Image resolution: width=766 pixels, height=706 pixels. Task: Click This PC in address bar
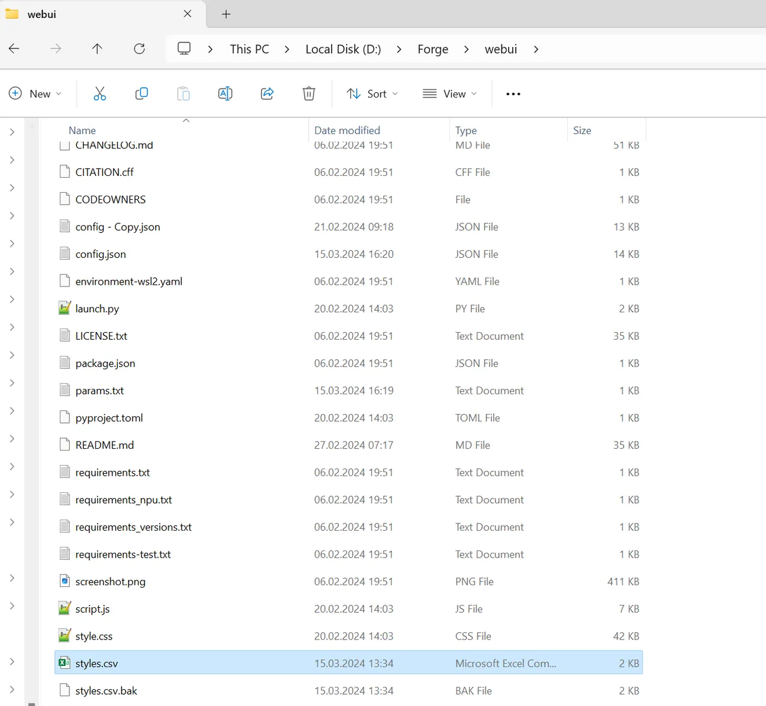250,49
